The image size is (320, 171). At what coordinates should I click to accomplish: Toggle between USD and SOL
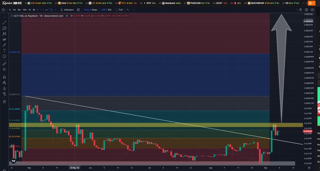106,10
